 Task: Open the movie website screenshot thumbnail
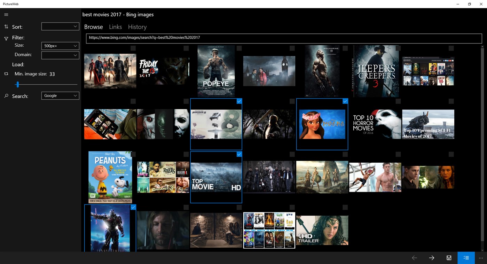tap(428, 71)
